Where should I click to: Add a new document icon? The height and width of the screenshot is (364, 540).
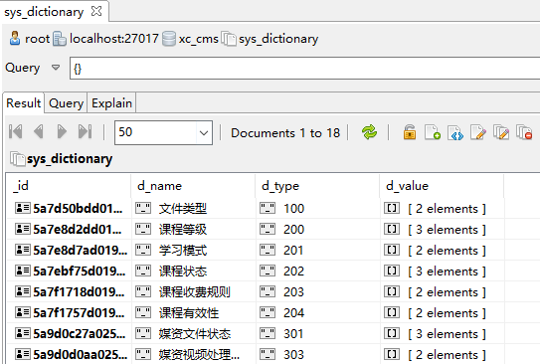click(x=433, y=132)
